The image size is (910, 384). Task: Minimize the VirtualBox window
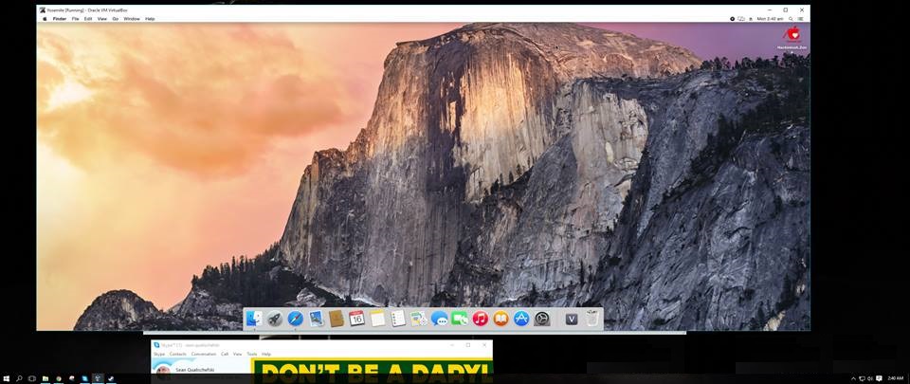(x=769, y=9)
